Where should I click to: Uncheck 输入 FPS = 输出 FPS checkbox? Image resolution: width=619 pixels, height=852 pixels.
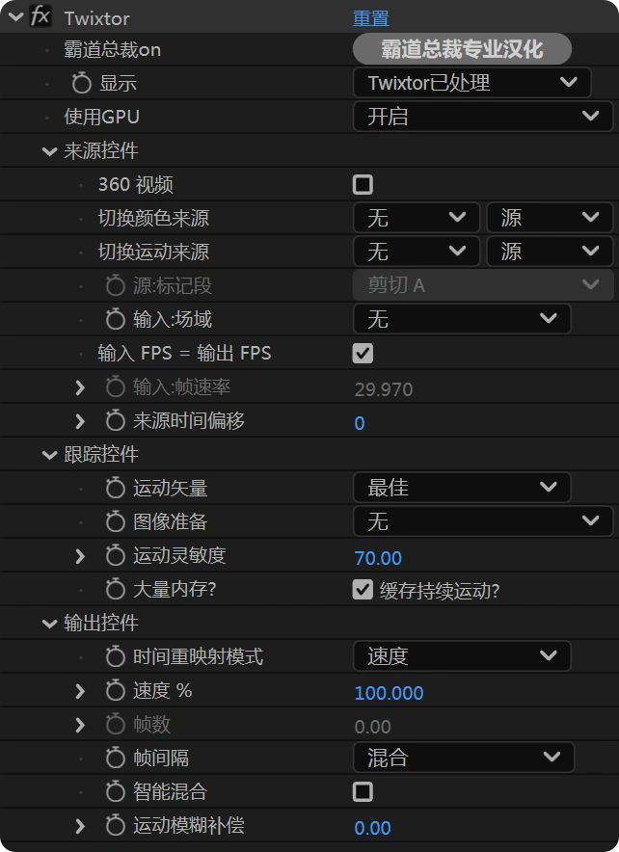pos(363,353)
